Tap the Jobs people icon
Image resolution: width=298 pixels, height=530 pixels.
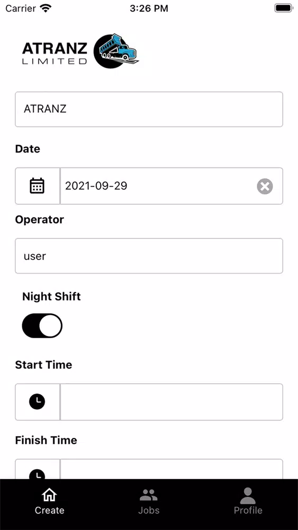pyautogui.click(x=149, y=495)
